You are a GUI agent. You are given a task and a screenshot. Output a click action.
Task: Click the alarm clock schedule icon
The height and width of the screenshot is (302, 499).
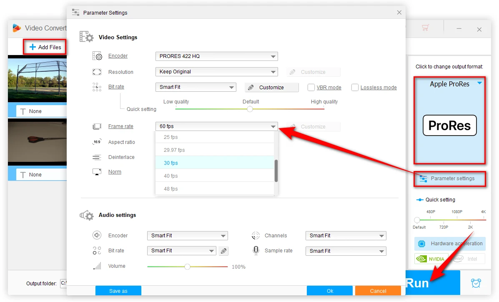click(476, 283)
